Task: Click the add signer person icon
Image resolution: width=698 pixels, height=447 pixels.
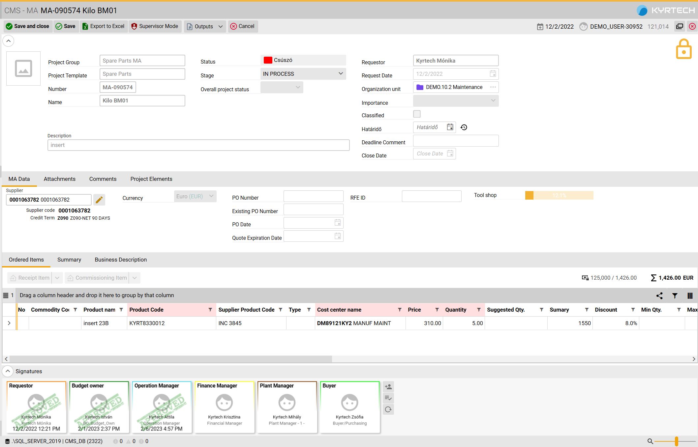Action: pyautogui.click(x=388, y=387)
